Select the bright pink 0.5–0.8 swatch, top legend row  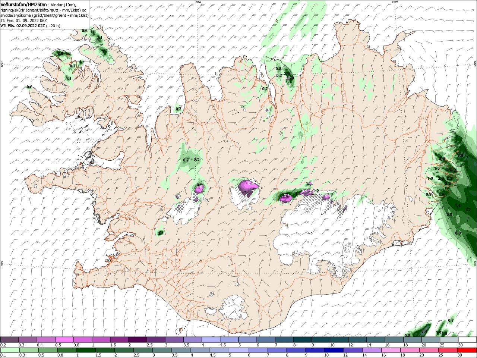(64, 340)
